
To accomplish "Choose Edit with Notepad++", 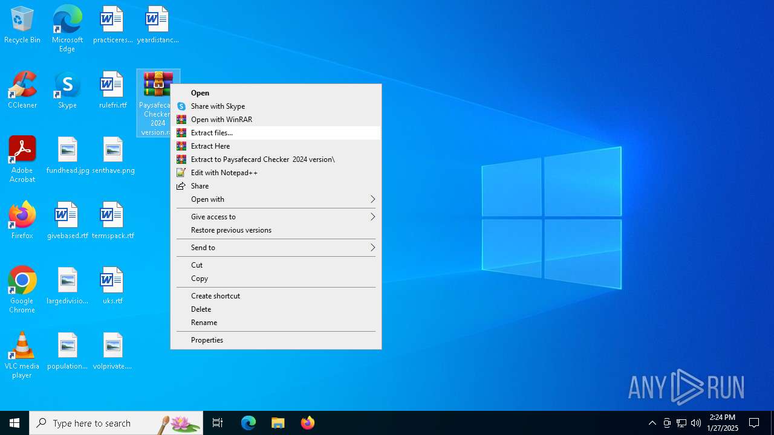I will 276,173.
